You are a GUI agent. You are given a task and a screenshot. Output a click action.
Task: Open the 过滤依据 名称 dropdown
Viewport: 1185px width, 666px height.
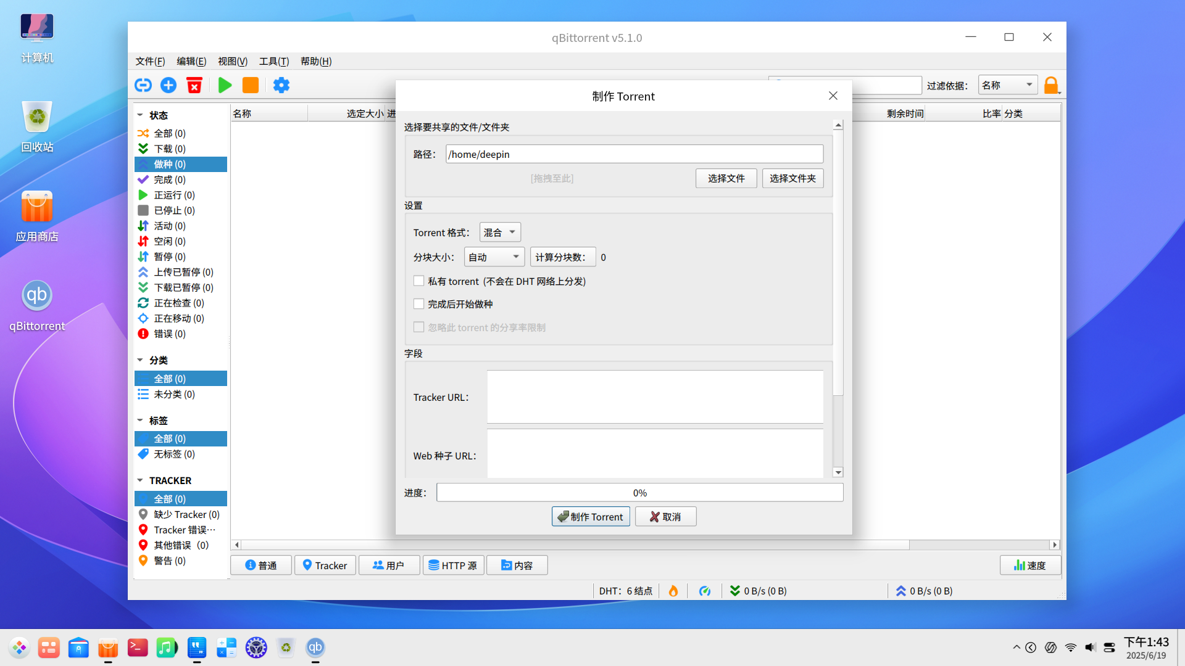(1008, 85)
